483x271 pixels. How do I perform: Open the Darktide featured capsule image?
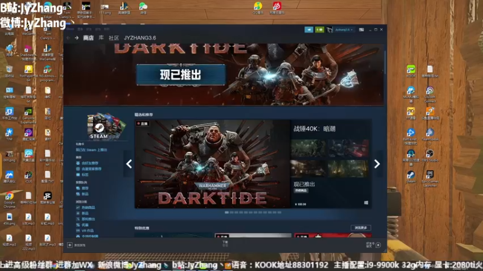tap(213, 164)
